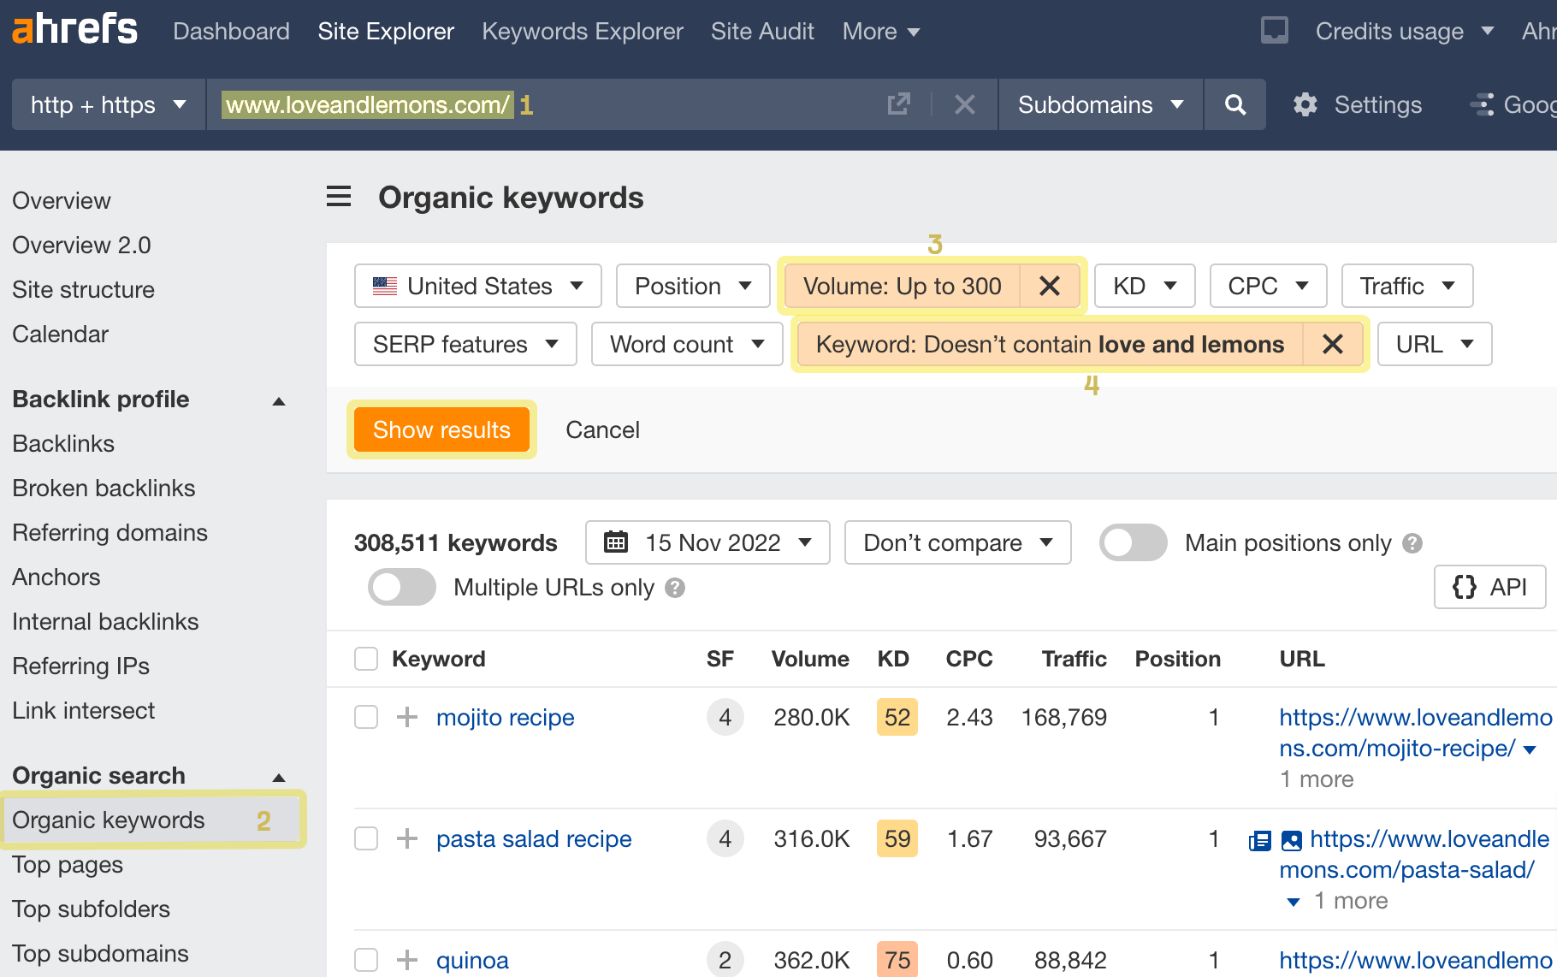Navigate to Keywords Explorer
Viewport: 1557px width, 977px height.
583,31
